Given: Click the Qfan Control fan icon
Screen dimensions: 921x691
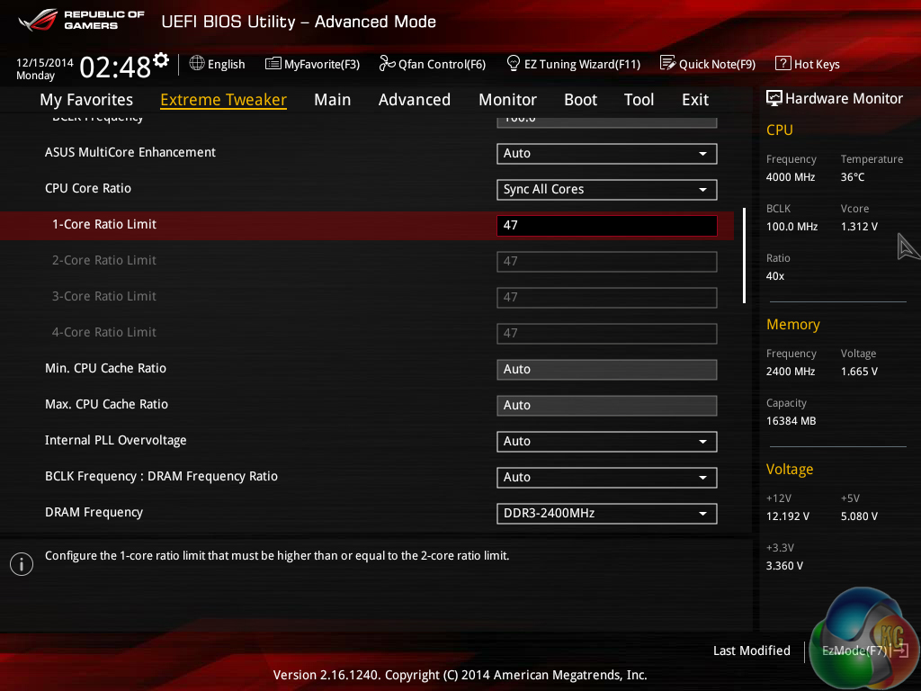Looking at the screenshot, I should (x=387, y=63).
